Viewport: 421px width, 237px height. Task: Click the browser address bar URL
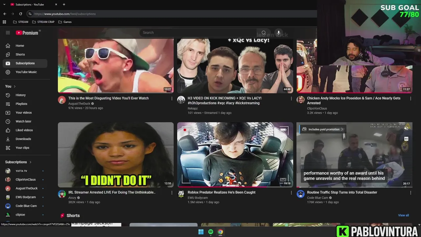65,14
